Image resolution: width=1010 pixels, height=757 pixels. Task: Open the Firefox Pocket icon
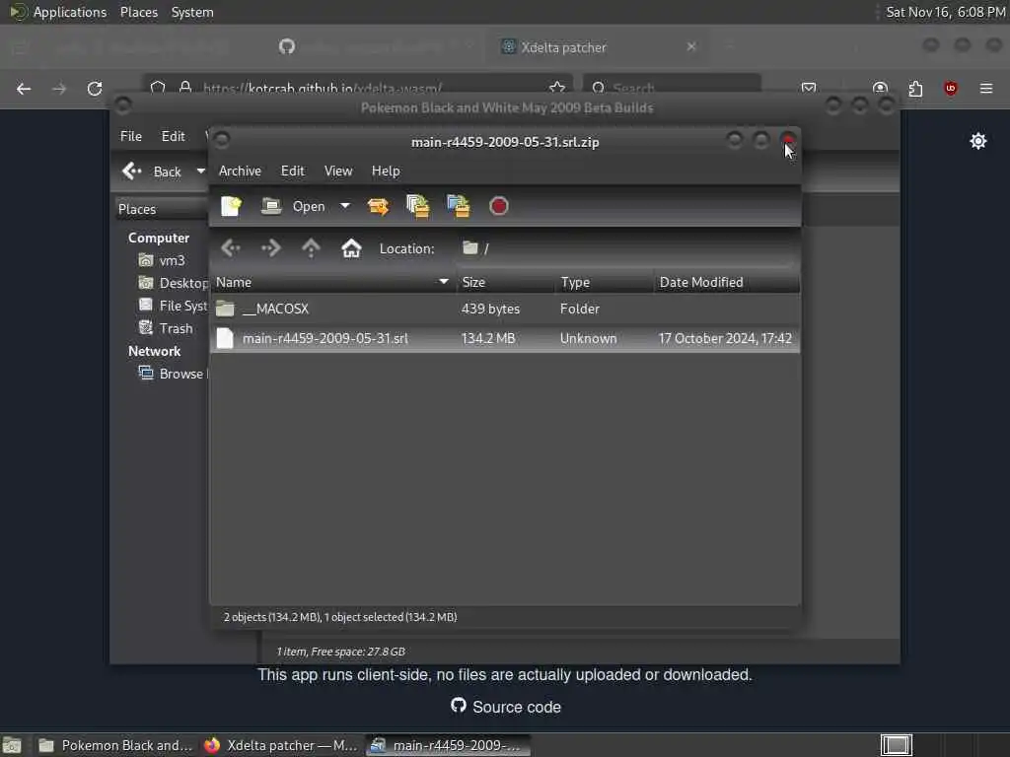point(809,88)
